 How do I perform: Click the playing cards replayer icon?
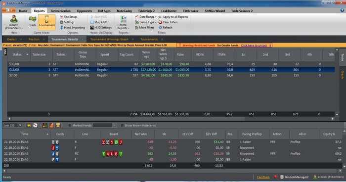[35, 125]
